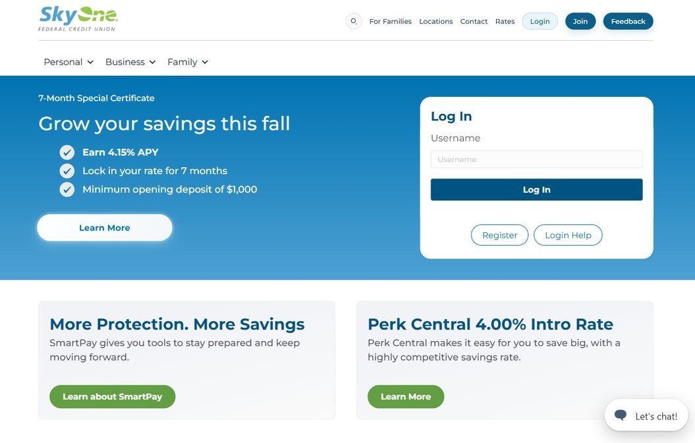Click the search magnifier icon
The image size is (695, 443).
click(x=353, y=21)
